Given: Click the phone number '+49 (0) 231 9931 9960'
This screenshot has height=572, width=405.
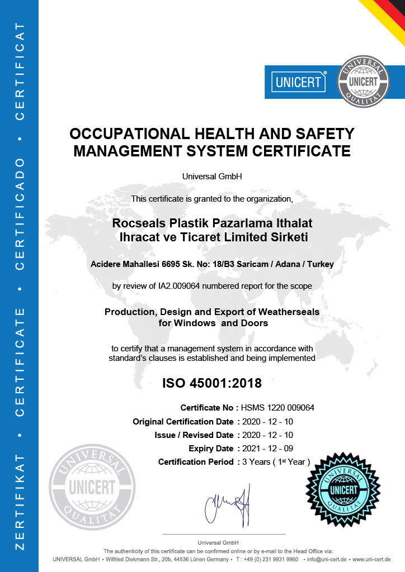Looking at the screenshot, I should point(270,559).
